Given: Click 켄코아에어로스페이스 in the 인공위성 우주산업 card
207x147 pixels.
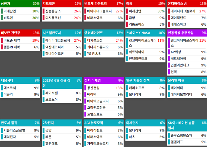Looking at the screenshot, I should click(x=187, y=43).
